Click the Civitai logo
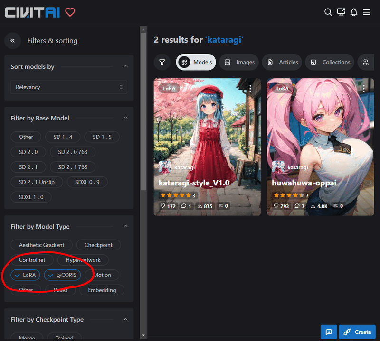 point(32,12)
